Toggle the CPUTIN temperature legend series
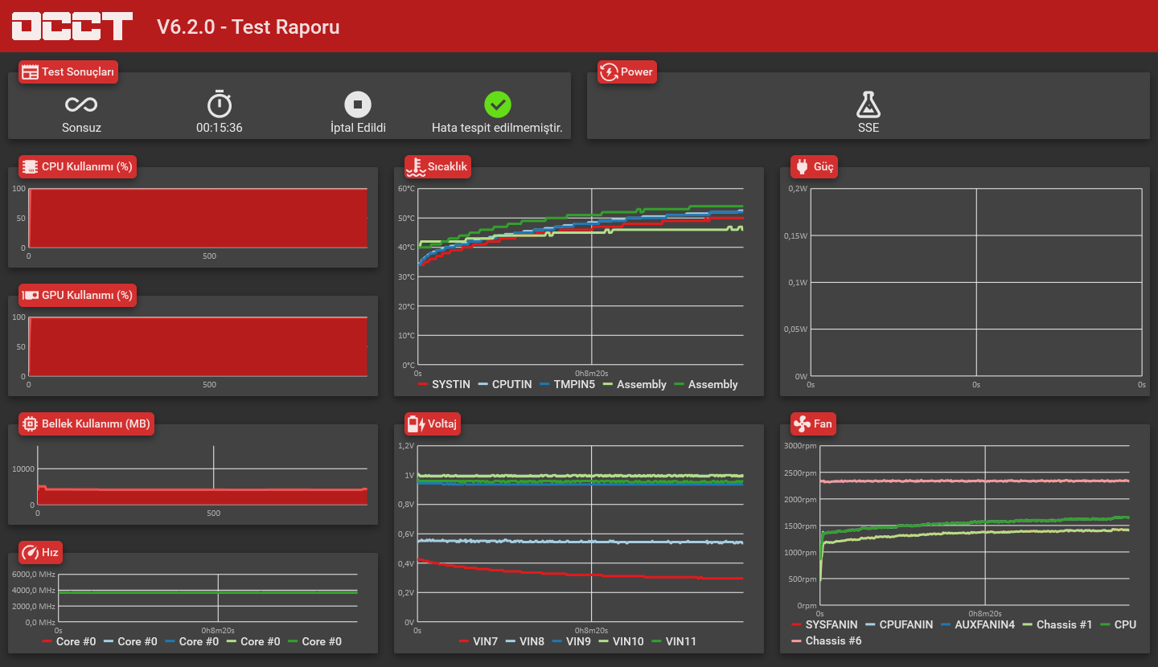1158x667 pixels. click(505, 384)
